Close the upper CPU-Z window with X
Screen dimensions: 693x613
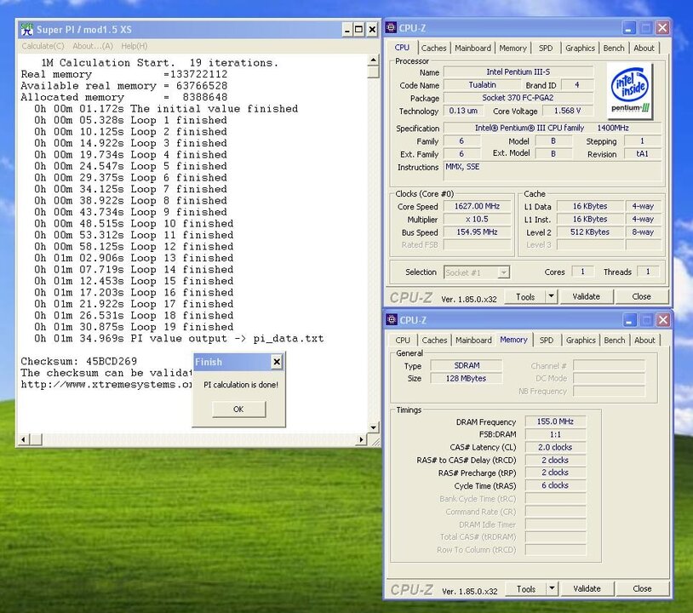[662, 28]
